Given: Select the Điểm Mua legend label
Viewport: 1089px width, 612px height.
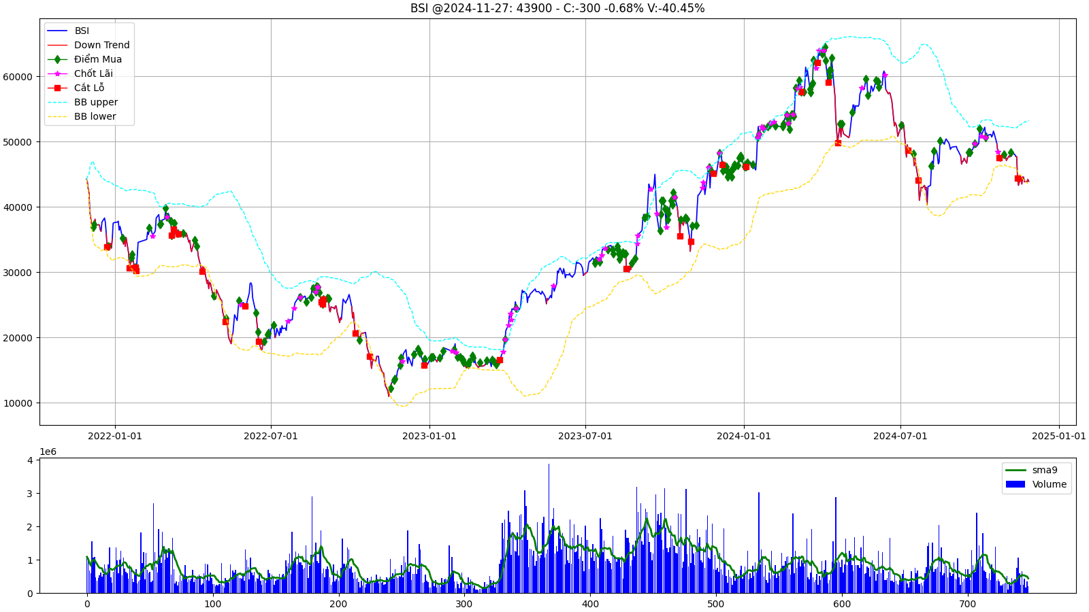Looking at the screenshot, I should click(x=98, y=59).
